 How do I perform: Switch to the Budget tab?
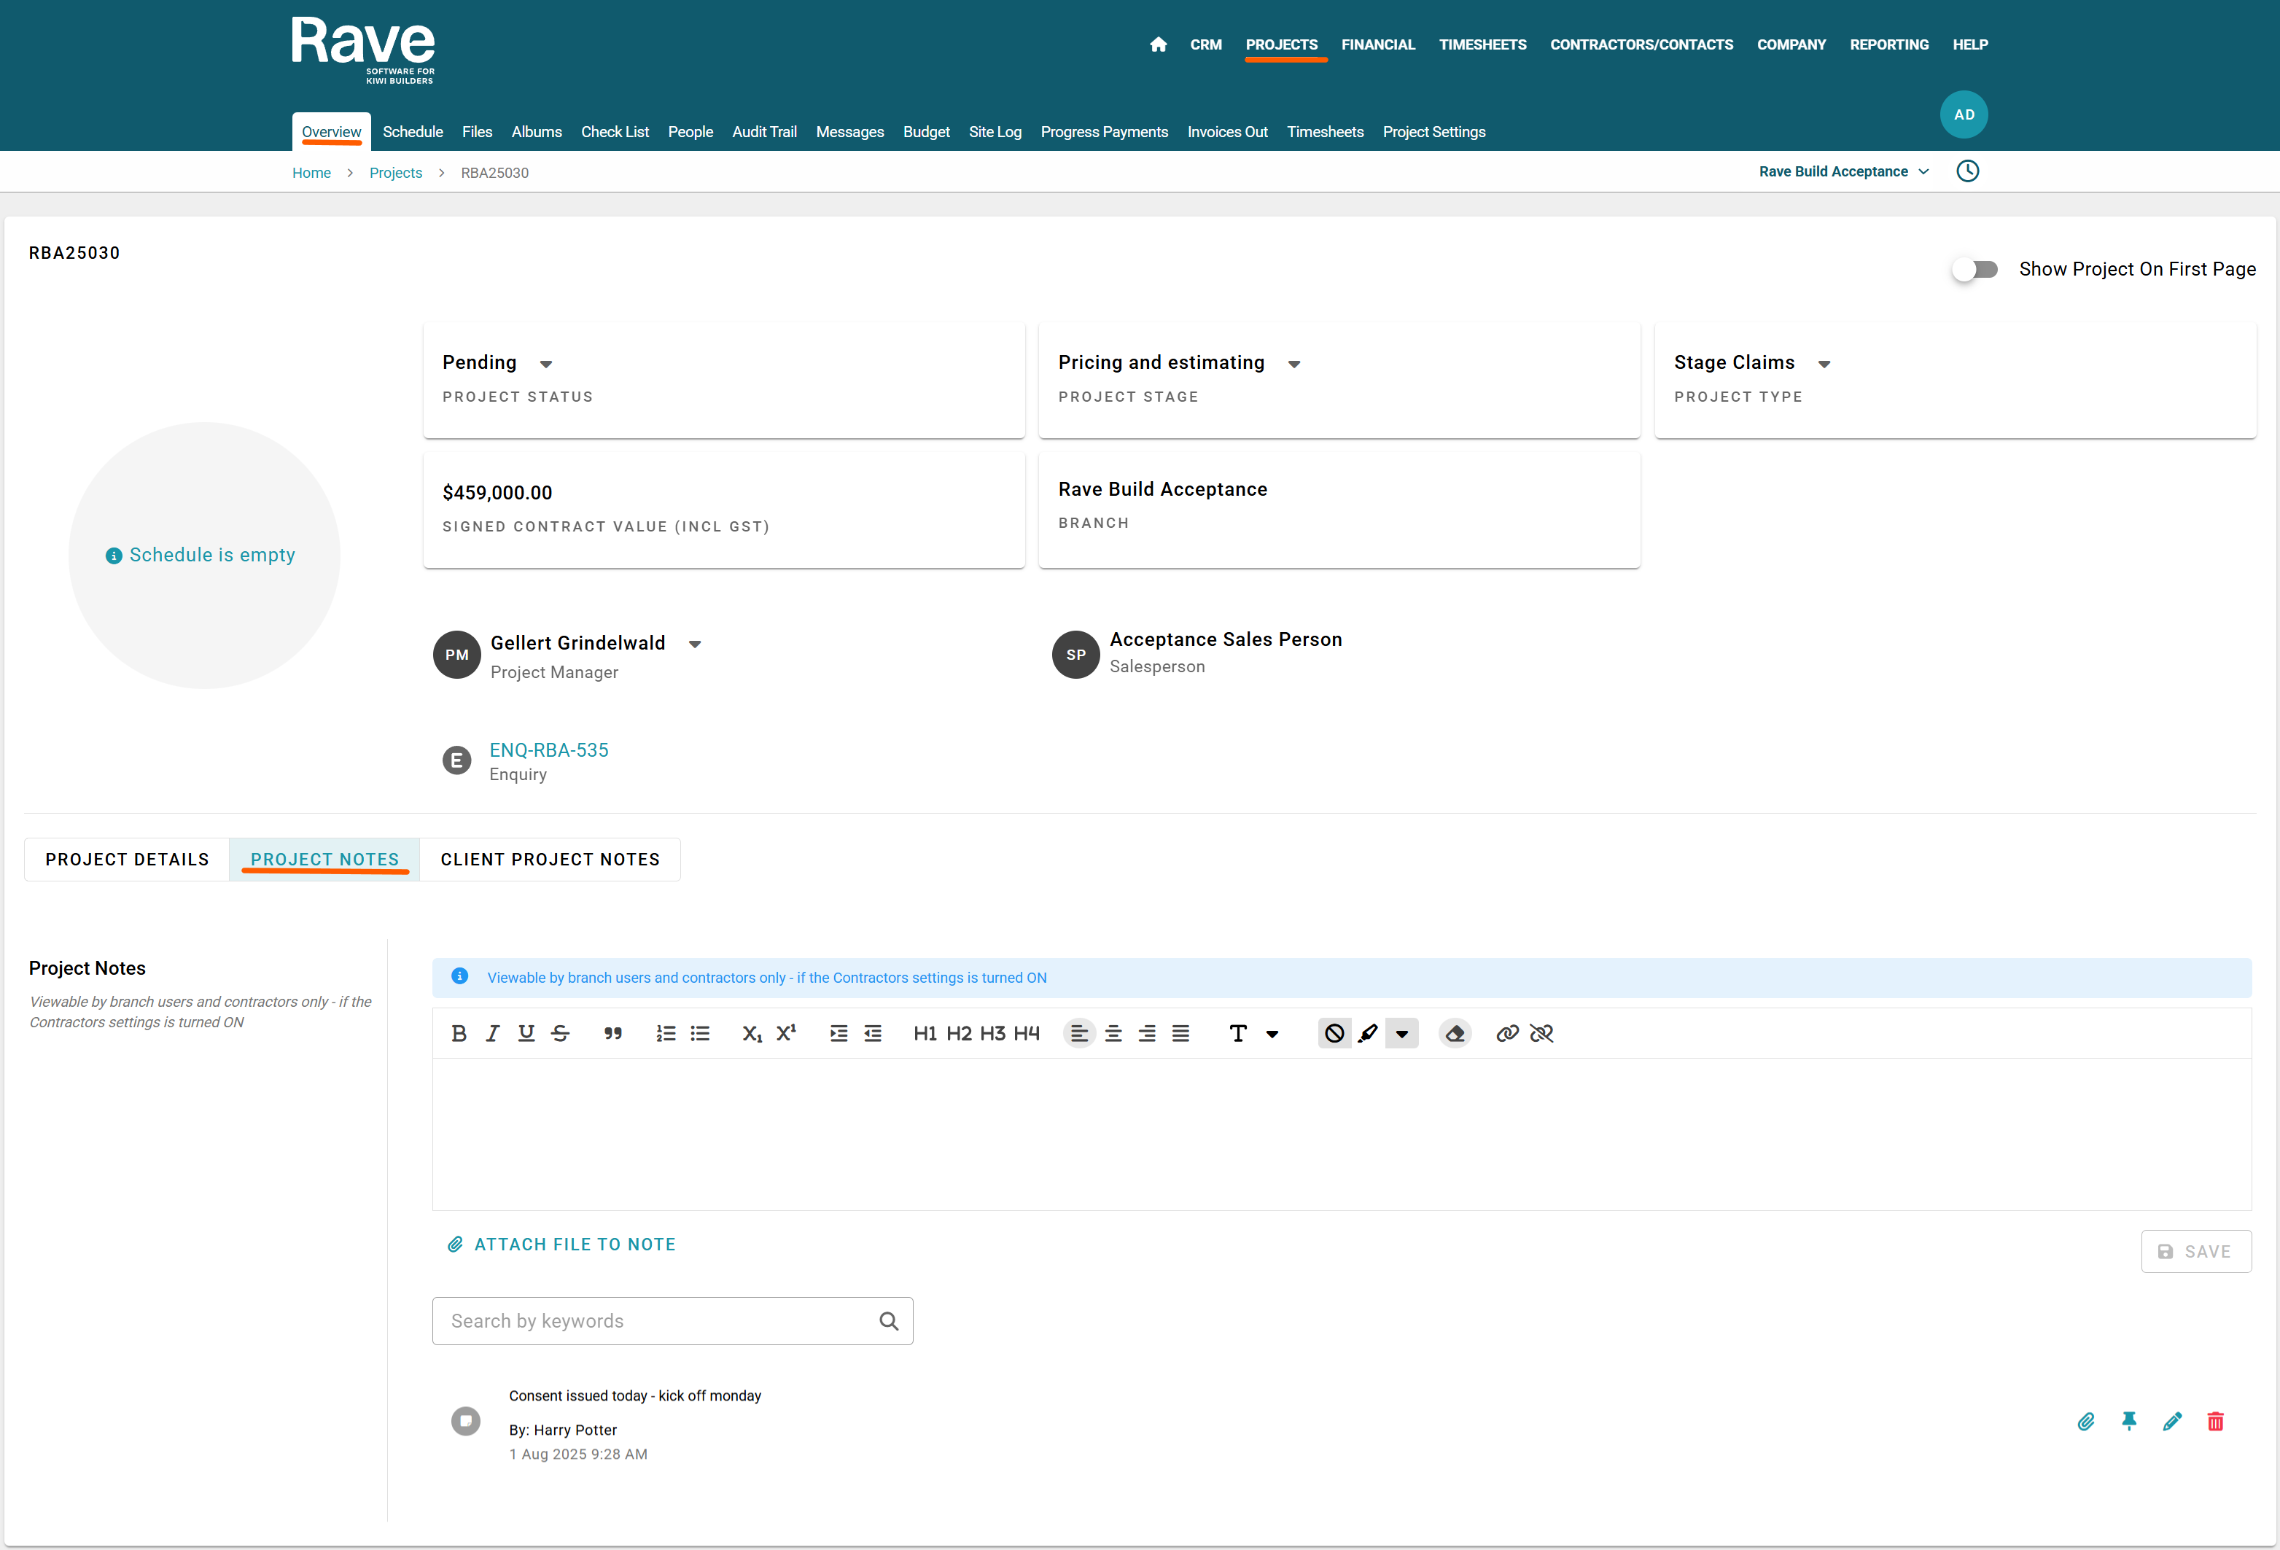point(926,131)
